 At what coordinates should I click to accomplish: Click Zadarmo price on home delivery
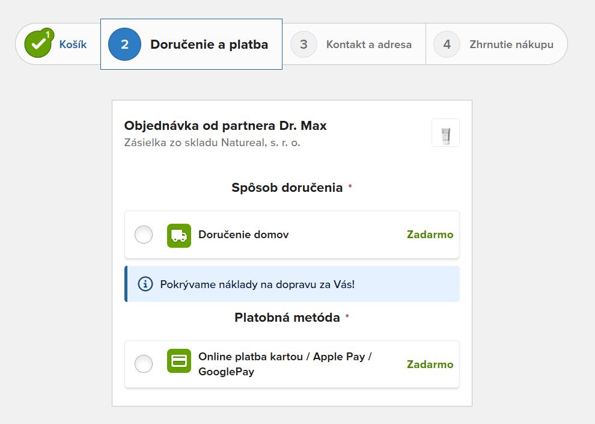pyautogui.click(x=430, y=235)
